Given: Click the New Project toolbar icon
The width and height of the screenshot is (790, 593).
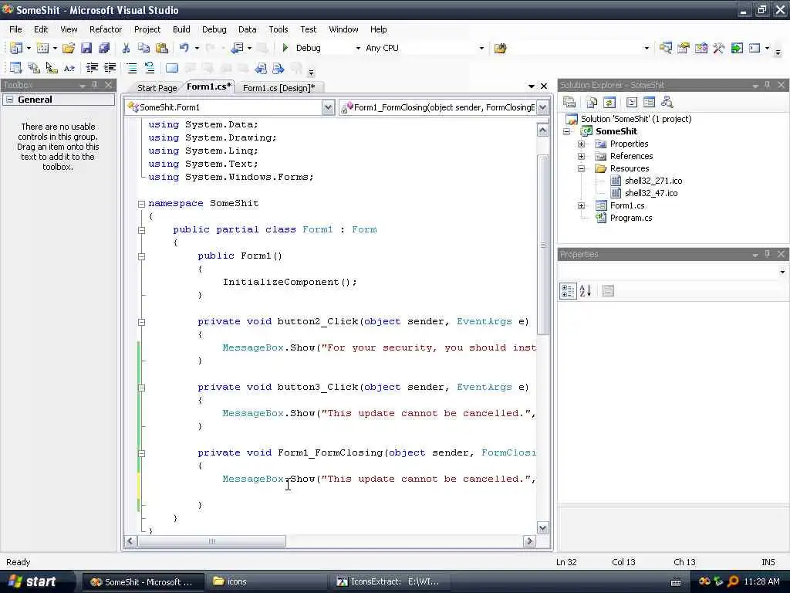Looking at the screenshot, I should click(16, 48).
